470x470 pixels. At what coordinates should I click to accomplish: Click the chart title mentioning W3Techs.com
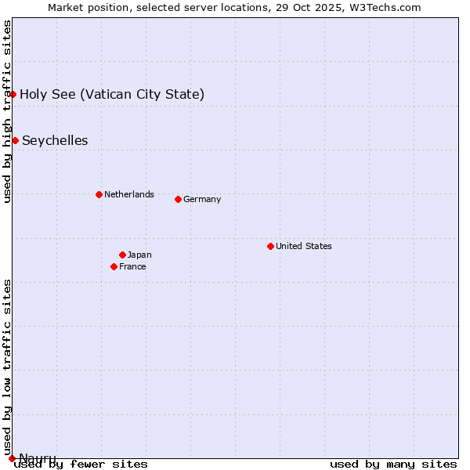coord(234,8)
